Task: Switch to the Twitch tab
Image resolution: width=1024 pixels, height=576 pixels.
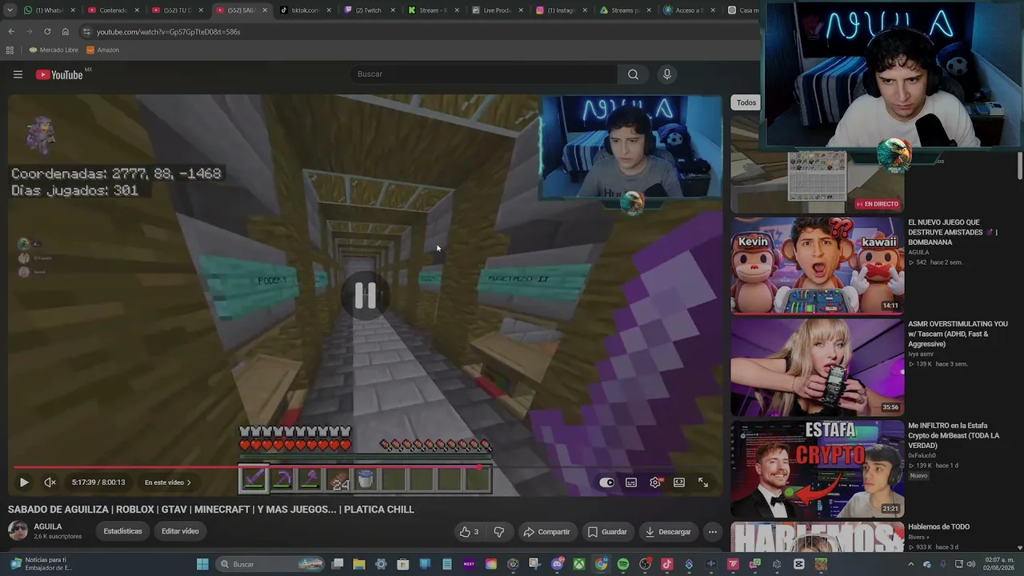Action: 369,10
